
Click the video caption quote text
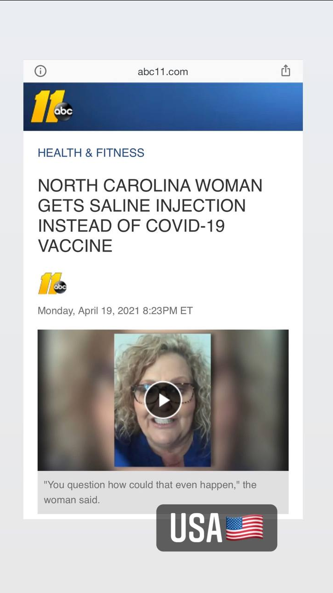(x=150, y=492)
